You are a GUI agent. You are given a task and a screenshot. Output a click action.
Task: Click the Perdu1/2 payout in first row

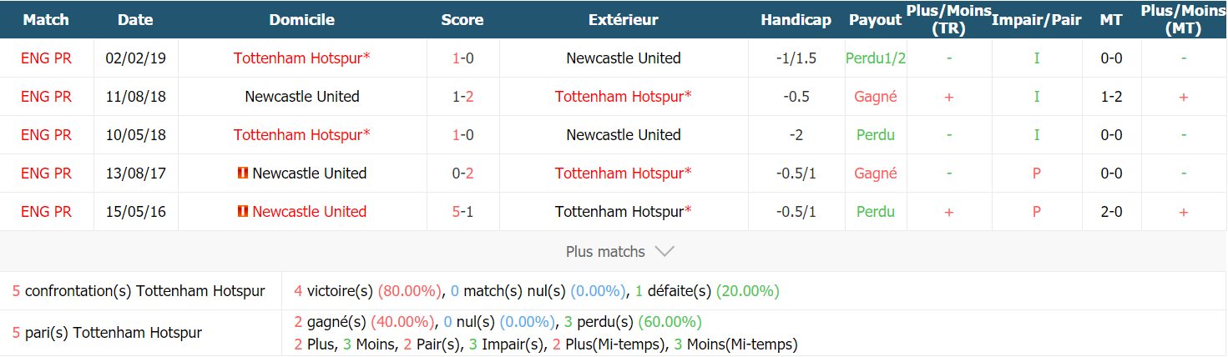click(876, 58)
